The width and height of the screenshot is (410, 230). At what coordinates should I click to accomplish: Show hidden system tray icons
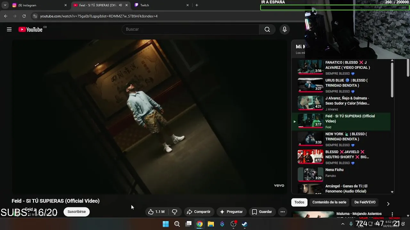pyautogui.click(x=343, y=224)
